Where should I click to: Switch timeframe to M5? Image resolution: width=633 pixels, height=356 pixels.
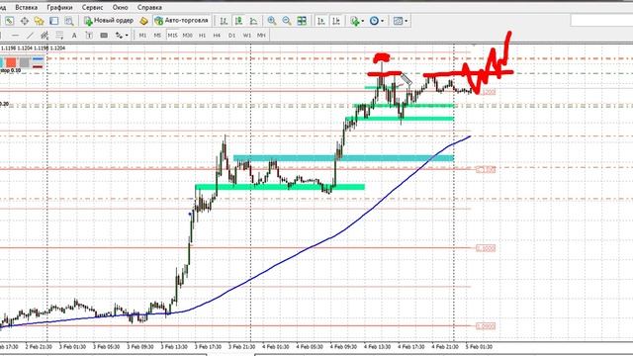[157, 36]
